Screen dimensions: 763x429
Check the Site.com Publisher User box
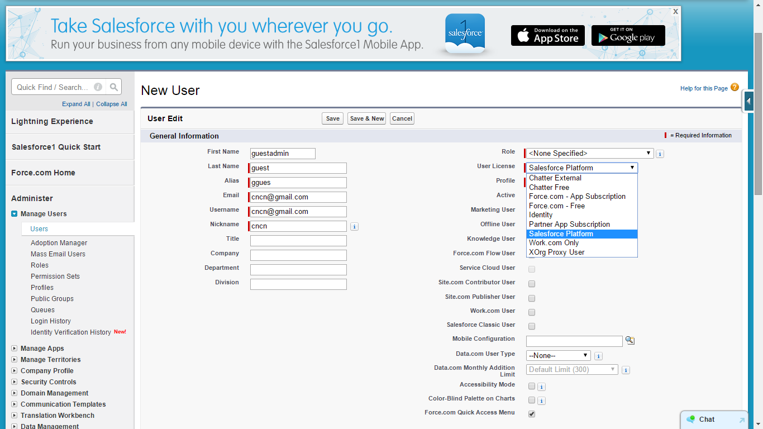(532, 298)
